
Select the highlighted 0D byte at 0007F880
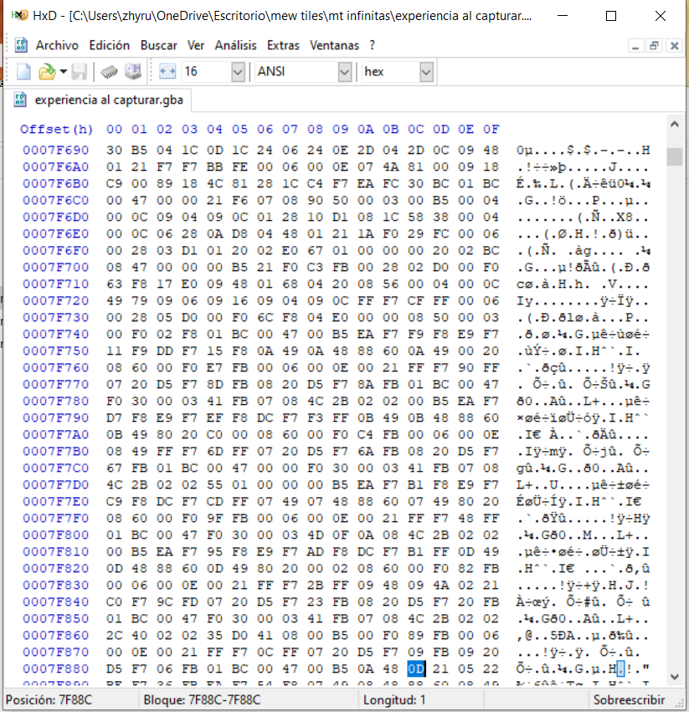click(x=416, y=668)
